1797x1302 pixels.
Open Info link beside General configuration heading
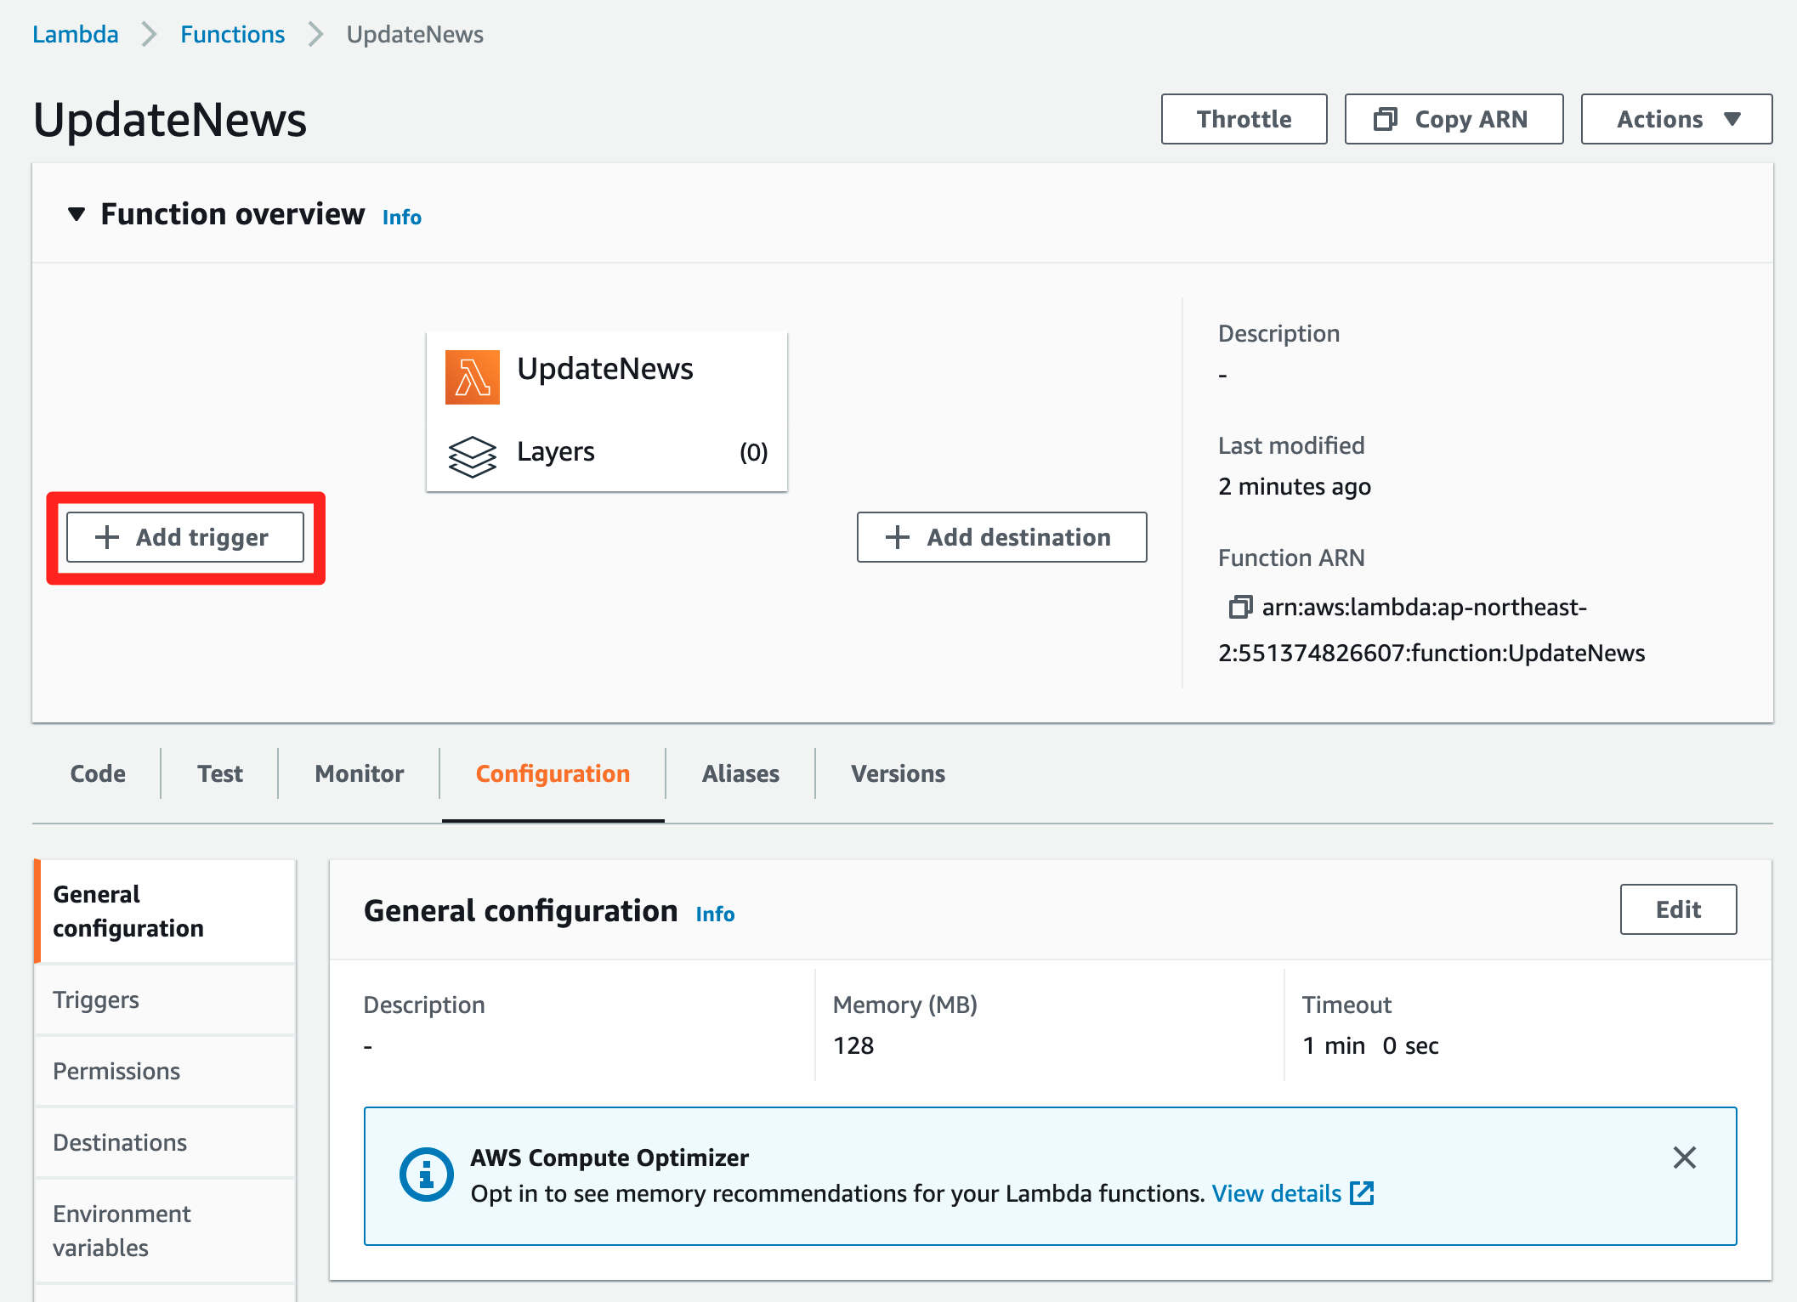point(715,914)
